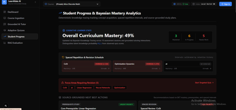
Task: Open Core Prerequisite: Linear Regression card
Action: [98, 106]
